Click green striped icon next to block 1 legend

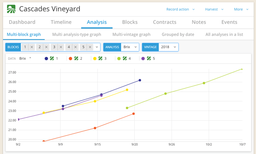[52, 59]
